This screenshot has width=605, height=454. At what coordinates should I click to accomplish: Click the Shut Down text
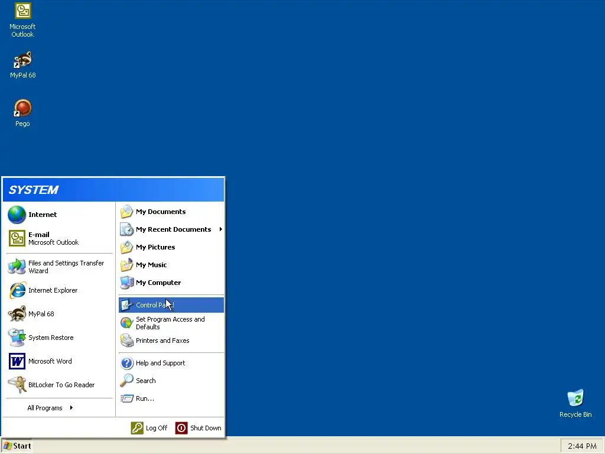(x=206, y=428)
